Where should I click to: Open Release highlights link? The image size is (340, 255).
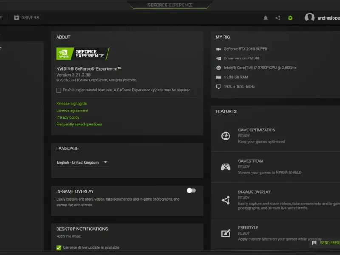pyautogui.click(x=71, y=103)
